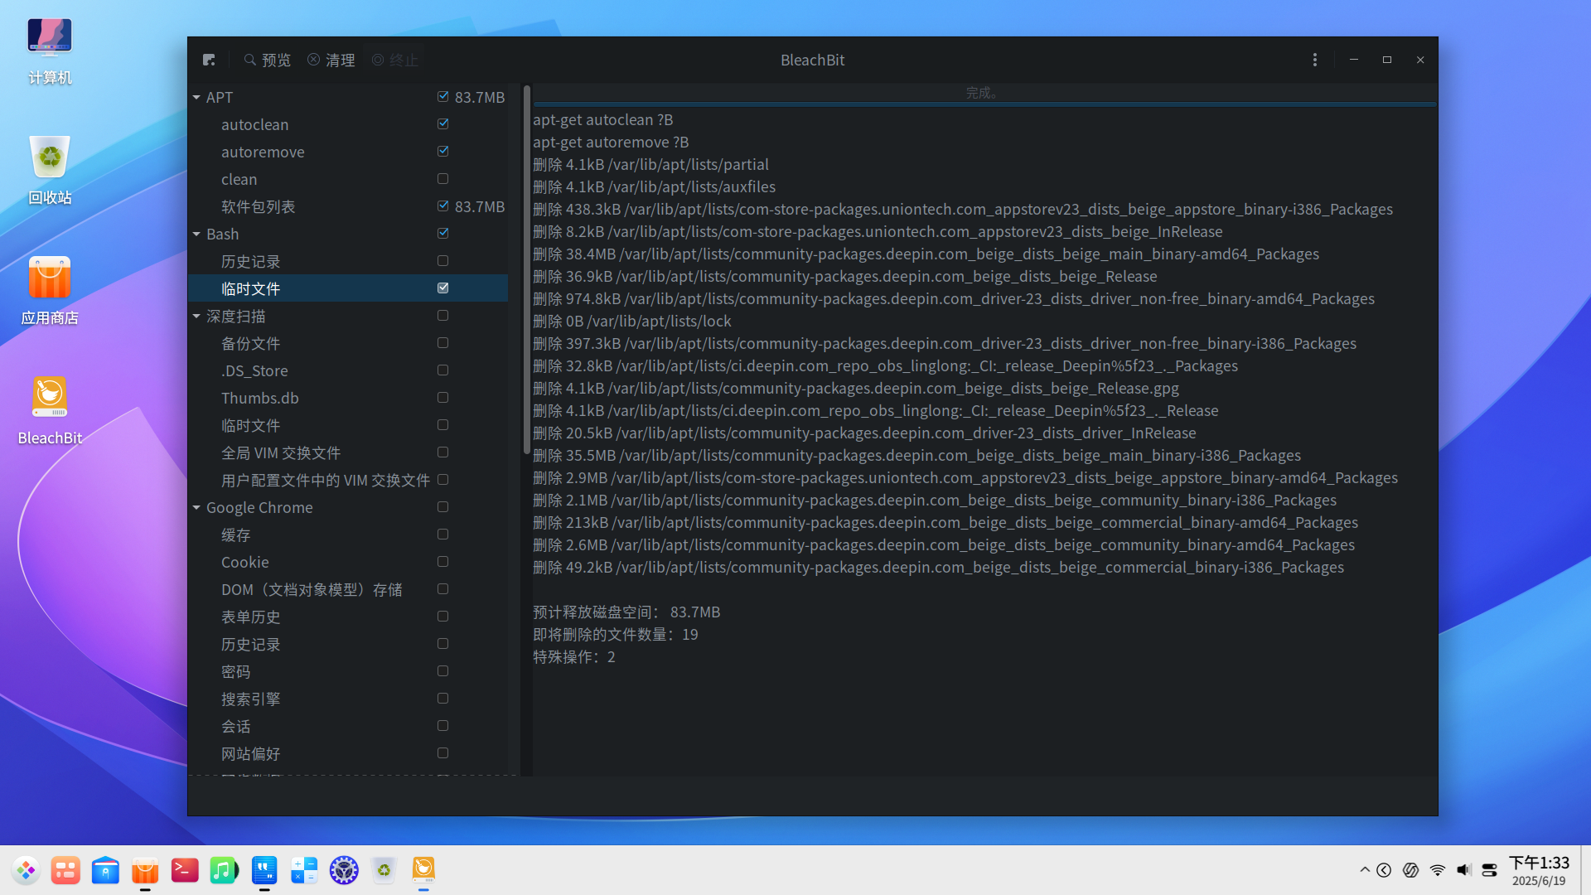Open the music player in the taskbar

point(224,870)
